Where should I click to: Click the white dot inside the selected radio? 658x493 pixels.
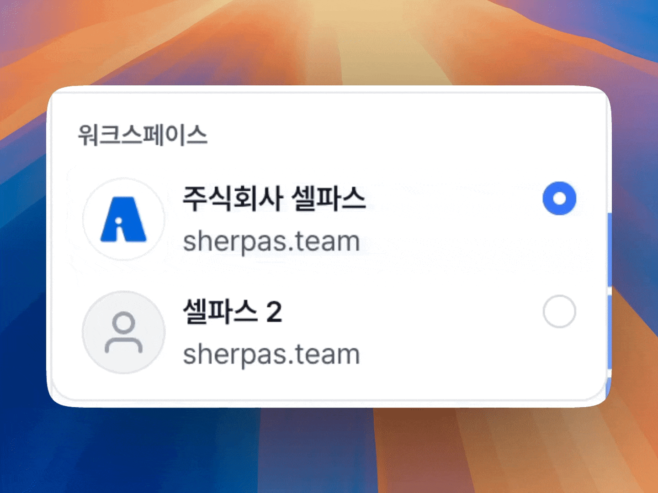coord(559,199)
